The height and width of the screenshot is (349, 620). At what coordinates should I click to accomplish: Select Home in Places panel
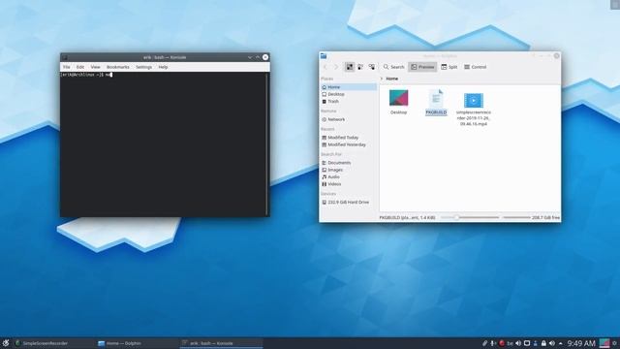pos(349,87)
